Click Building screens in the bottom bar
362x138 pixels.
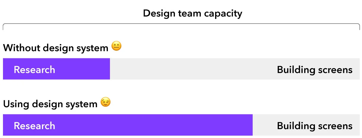click(315, 126)
